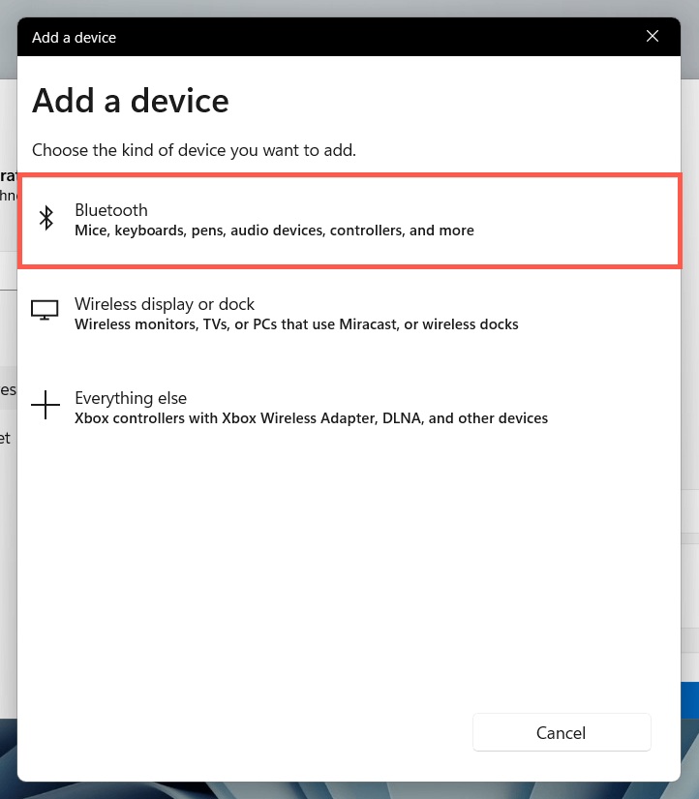Click the partially hidden "et" sidebar item

[6, 438]
